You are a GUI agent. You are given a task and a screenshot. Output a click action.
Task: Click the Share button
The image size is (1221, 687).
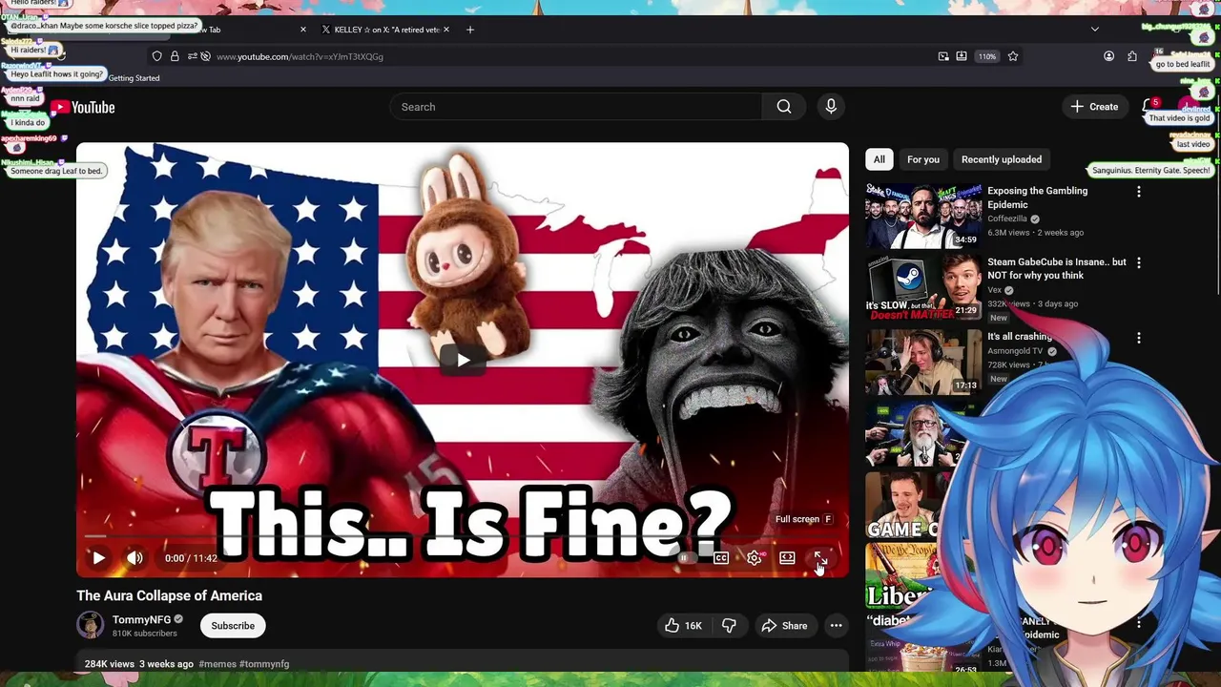click(x=784, y=626)
